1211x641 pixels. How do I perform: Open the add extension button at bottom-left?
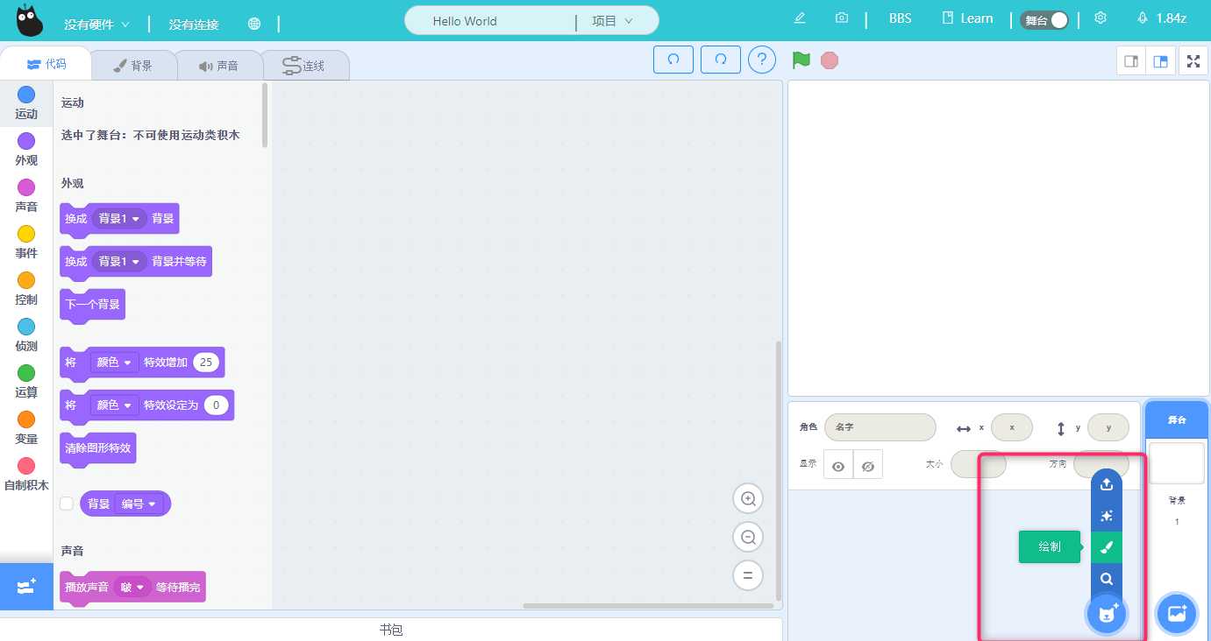[x=26, y=587]
